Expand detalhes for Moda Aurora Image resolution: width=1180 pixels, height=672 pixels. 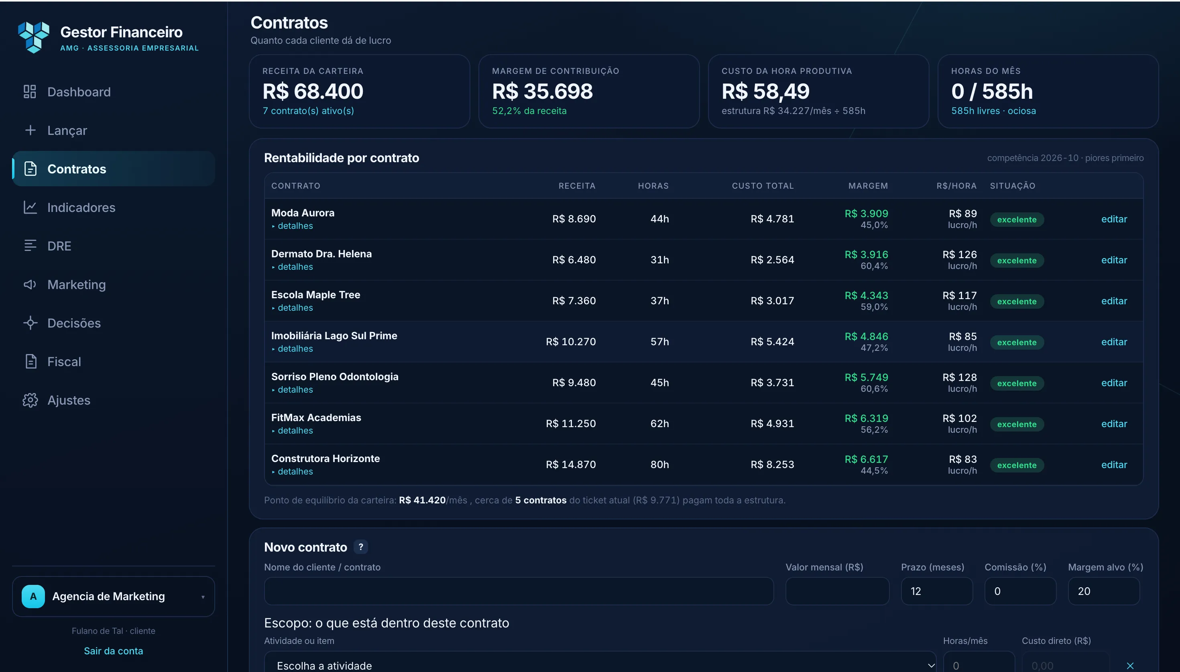(x=292, y=226)
